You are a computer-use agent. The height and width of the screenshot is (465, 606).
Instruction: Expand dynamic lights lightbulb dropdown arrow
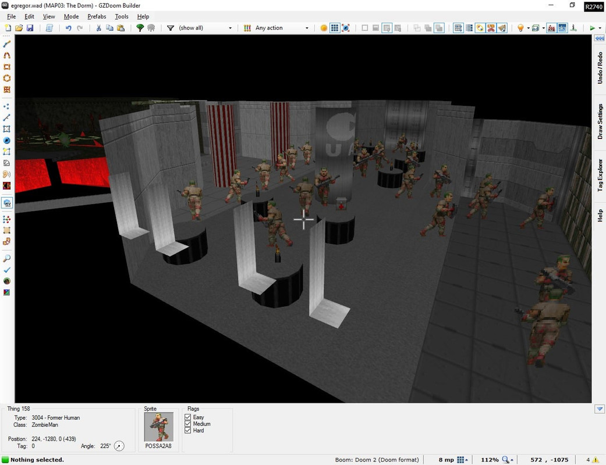point(529,28)
